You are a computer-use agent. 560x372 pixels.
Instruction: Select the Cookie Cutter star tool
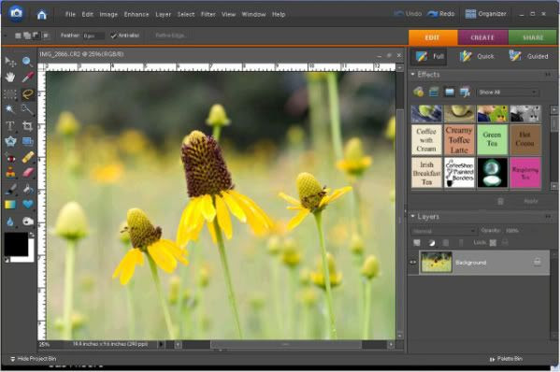(x=10, y=141)
